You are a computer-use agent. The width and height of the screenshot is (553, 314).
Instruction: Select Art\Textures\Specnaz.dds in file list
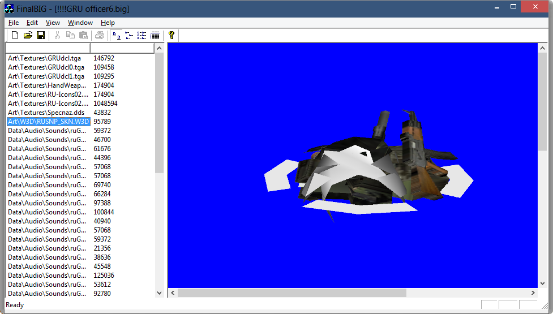46,113
